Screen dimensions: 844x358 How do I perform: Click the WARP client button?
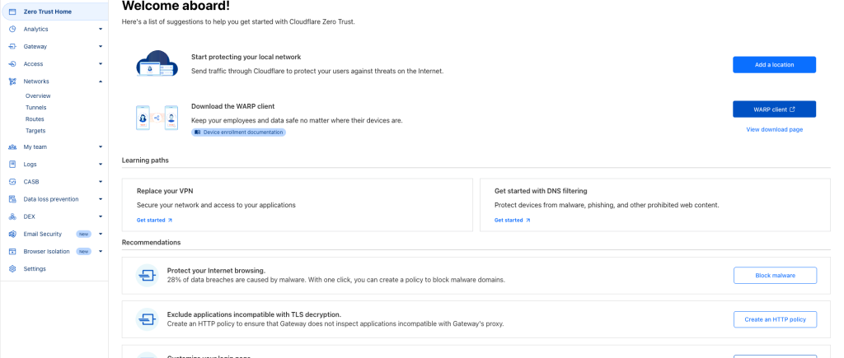tap(774, 109)
